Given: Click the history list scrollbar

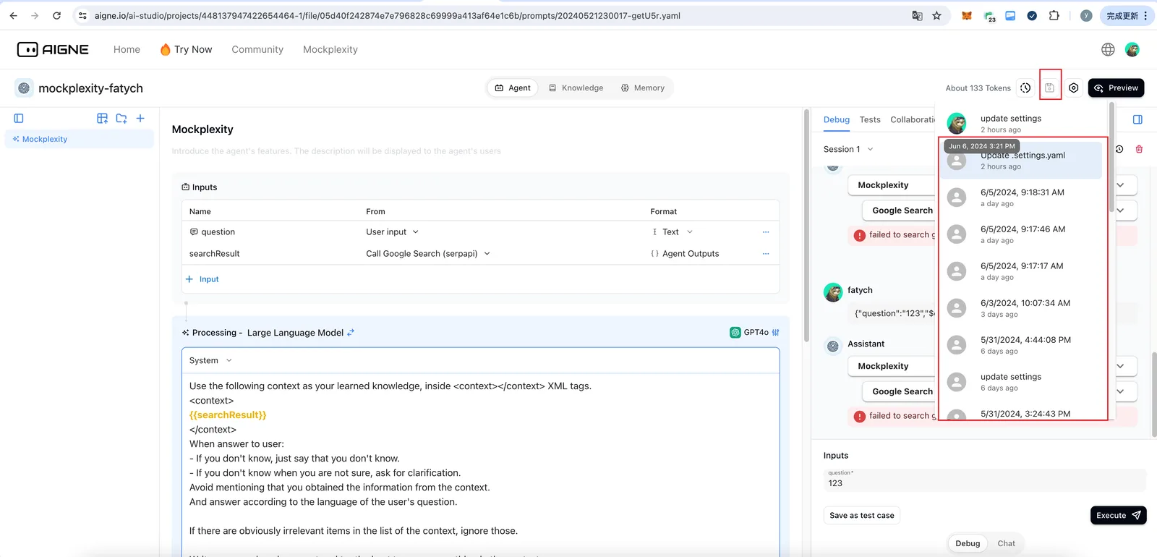Looking at the screenshot, I should 1111,156.
